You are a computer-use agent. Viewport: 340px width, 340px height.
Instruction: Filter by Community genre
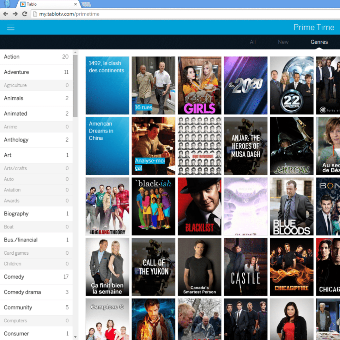(x=36, y=308)
